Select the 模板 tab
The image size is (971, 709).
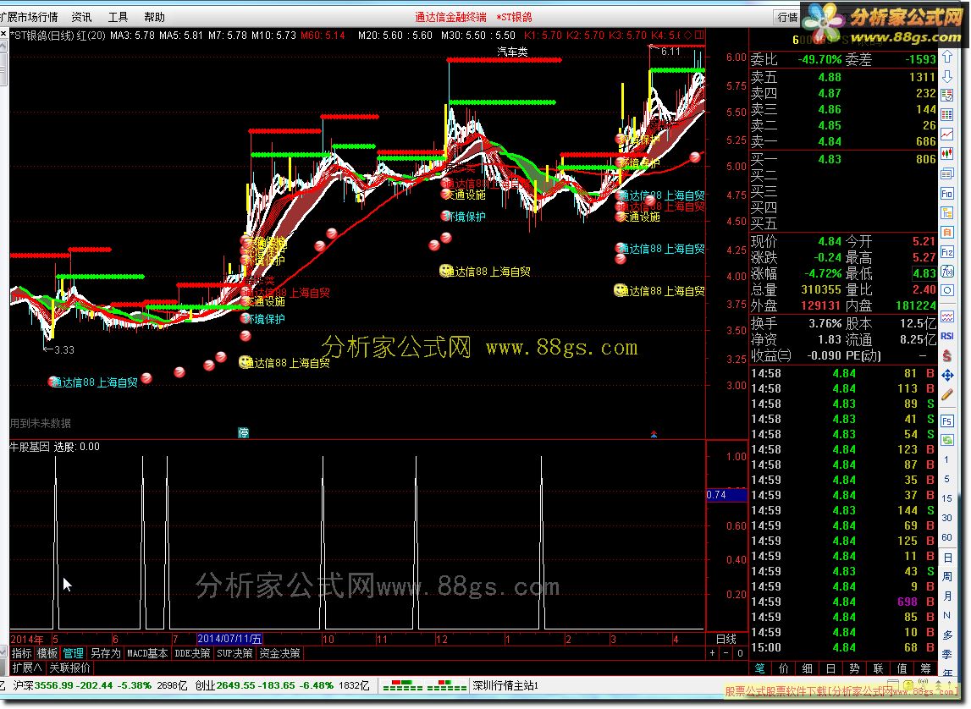(47, 653)
